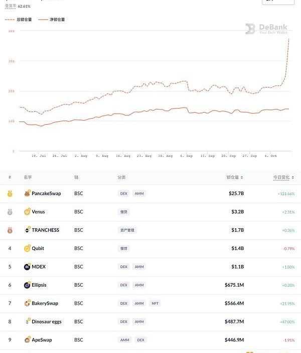Click the ApeSwap monkey icon
Screen dimensions: 301x353
[27, 340]
